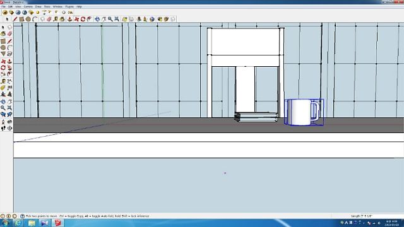Activate the Follow Me tool
This screenshot has width=404, height=227.
point(9,67)
